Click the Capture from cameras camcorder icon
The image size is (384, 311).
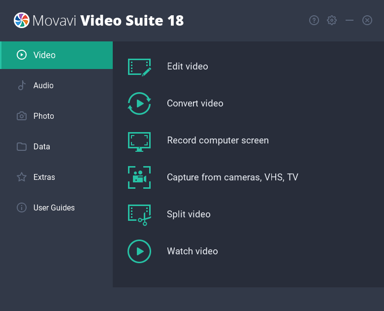(139, 177)
